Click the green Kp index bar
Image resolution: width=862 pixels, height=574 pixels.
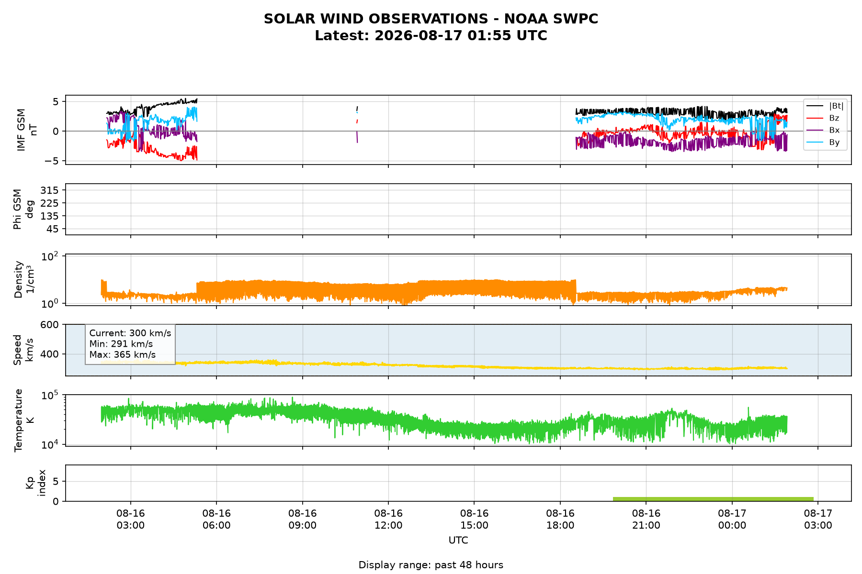tap(713, 499)
